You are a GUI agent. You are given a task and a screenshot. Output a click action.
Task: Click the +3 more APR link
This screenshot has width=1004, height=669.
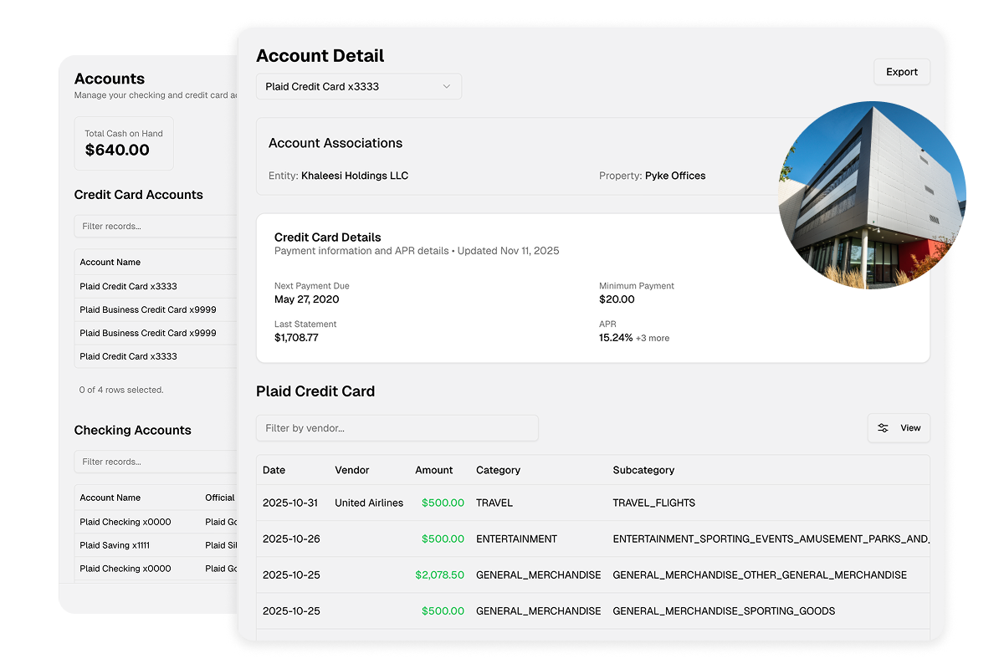653,339
